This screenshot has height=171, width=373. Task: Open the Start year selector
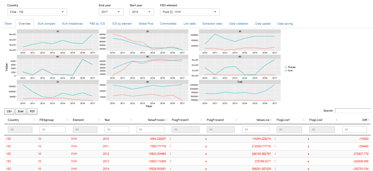tap(141, 12)
